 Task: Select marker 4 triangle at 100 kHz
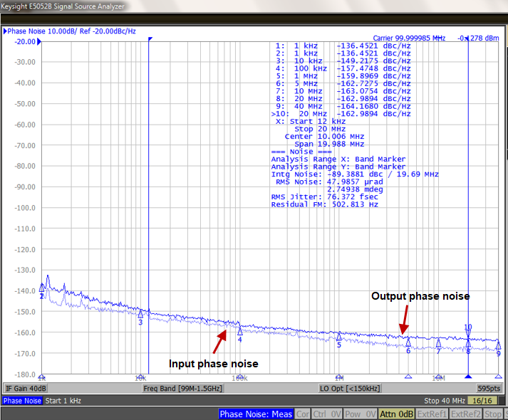(x=240, y=331)
